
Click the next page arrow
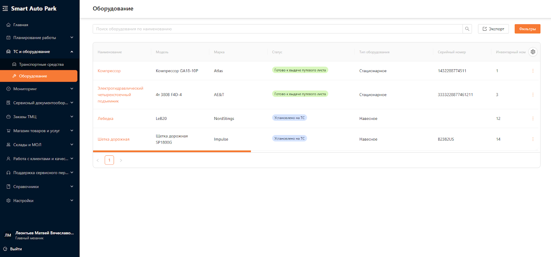pos(121,160)
